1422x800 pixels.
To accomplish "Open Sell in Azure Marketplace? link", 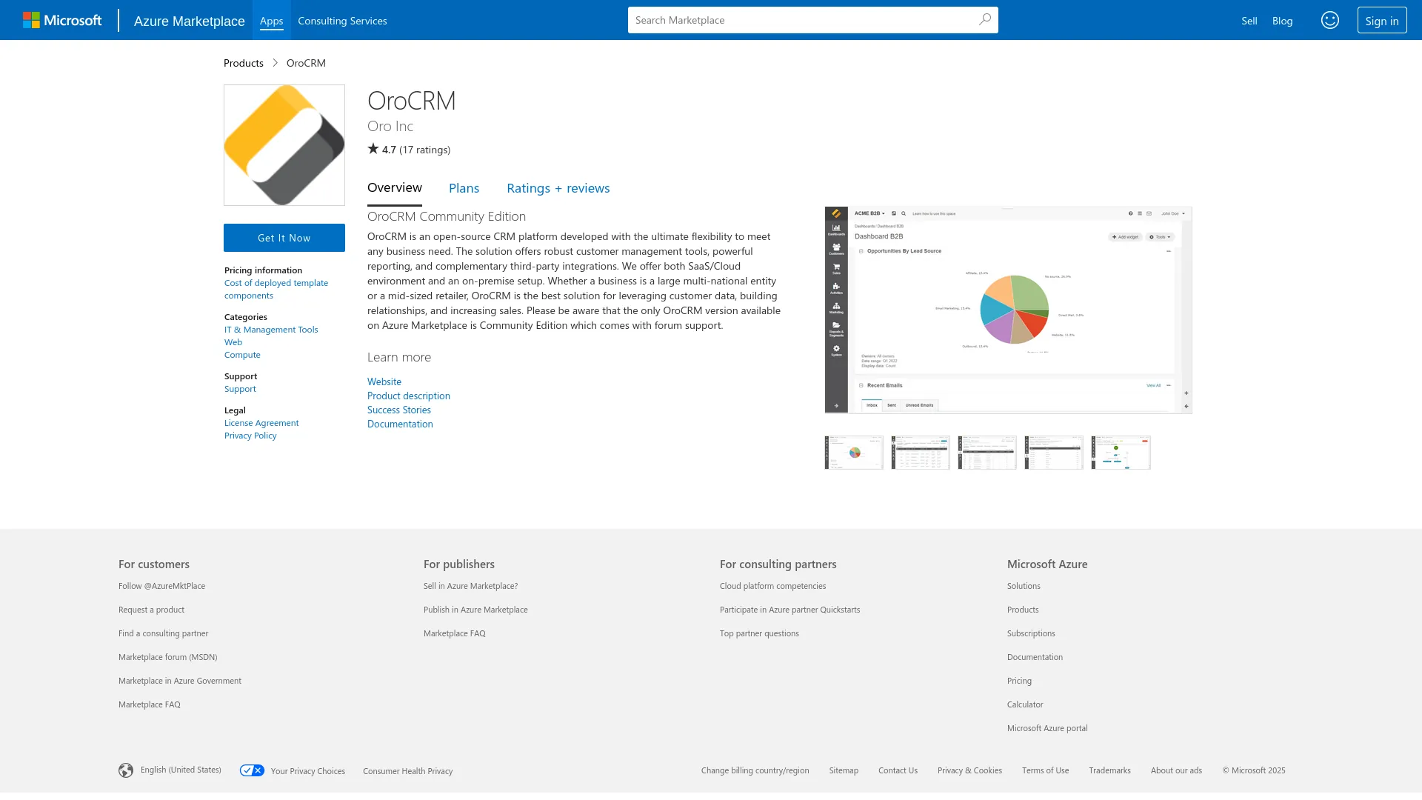I will point(470,586).
